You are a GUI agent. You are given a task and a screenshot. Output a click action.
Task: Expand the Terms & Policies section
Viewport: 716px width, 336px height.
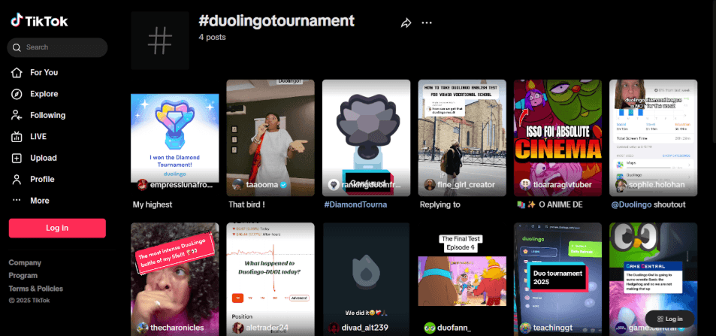(36, 289)
